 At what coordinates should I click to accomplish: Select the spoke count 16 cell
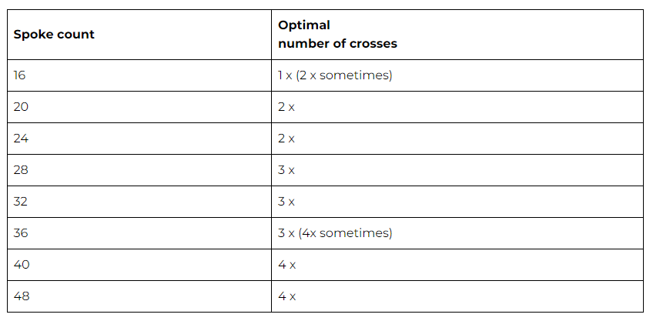pos(139,75)
